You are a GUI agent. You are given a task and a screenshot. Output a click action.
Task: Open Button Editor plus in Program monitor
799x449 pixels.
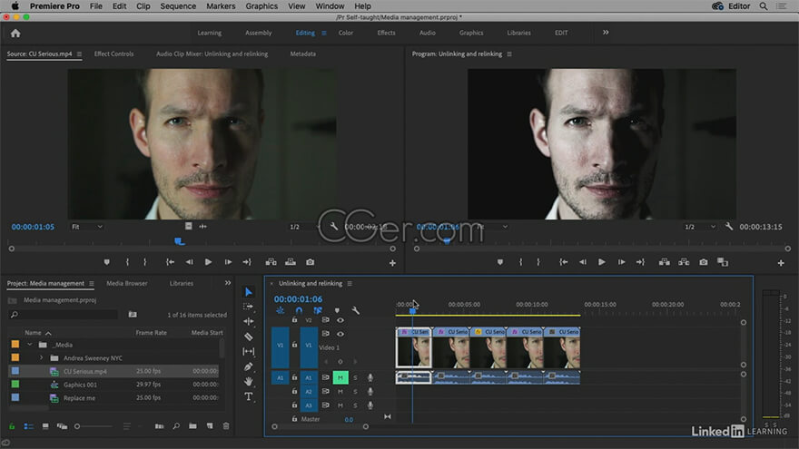tap(781, 263)
